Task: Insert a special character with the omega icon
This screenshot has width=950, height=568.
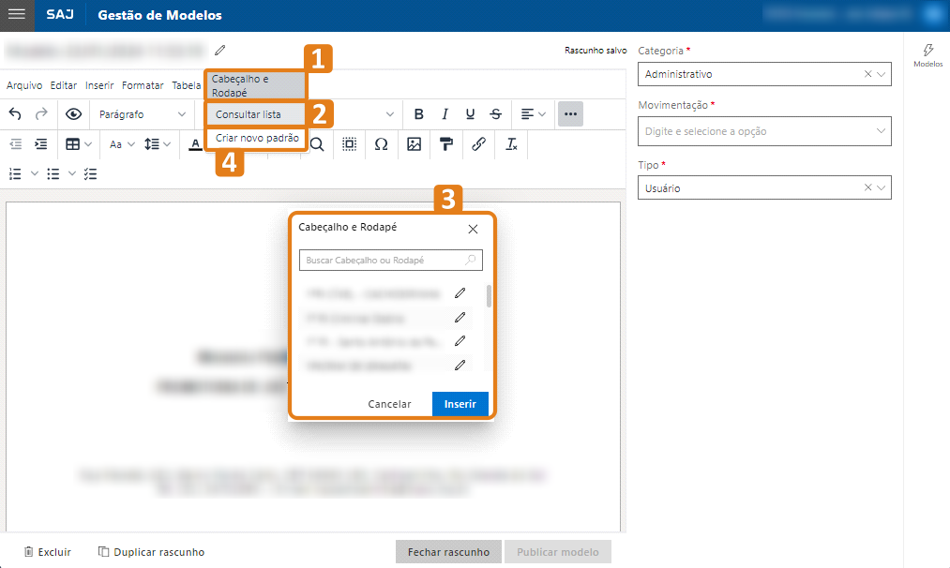Action: coord(381,144)
